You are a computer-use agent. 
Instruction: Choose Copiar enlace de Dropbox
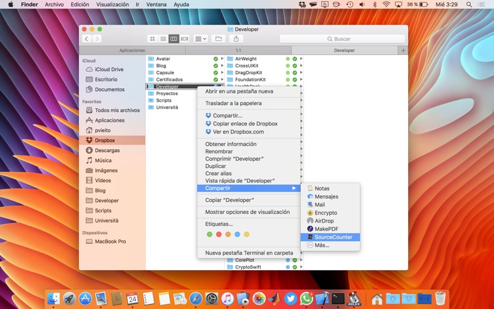249,124
